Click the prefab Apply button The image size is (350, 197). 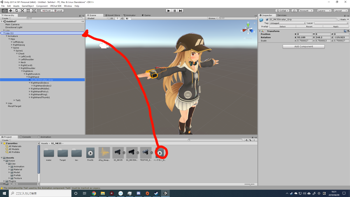[x=336, y=27]
